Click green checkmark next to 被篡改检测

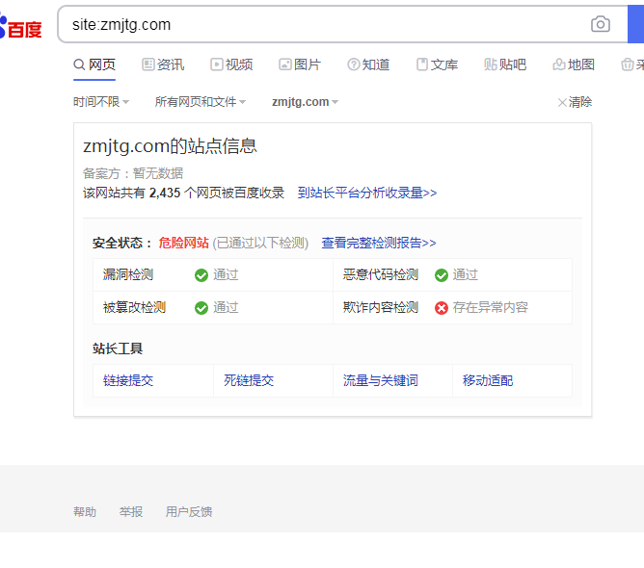click(x=201, y=308)
